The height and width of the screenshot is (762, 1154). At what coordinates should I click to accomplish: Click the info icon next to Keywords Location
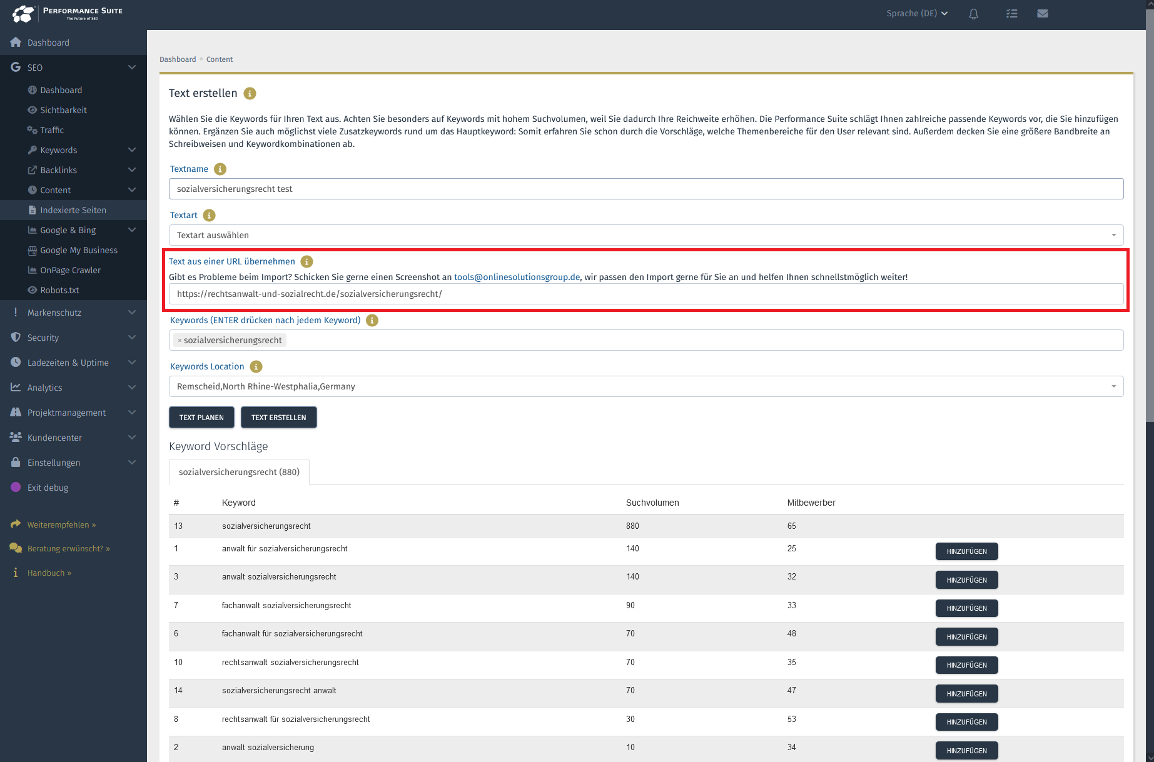[256, 367]
